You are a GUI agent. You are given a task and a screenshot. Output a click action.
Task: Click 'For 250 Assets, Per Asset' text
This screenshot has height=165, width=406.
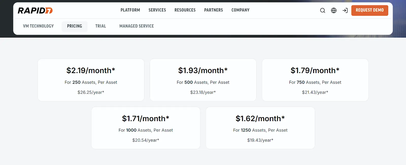click(91, 82)
